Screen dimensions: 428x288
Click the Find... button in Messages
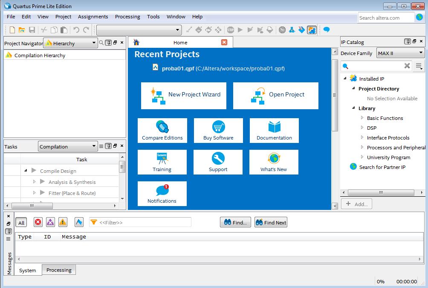(235, 222)
